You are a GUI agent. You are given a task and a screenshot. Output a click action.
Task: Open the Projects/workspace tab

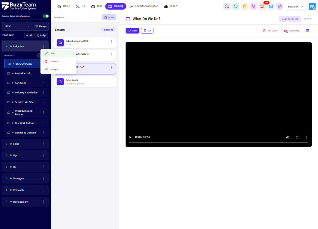coord(144,6)
